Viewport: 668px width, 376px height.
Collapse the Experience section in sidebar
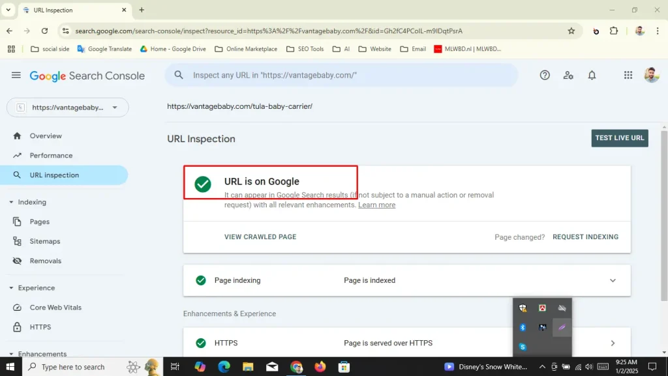coord(12,288)
